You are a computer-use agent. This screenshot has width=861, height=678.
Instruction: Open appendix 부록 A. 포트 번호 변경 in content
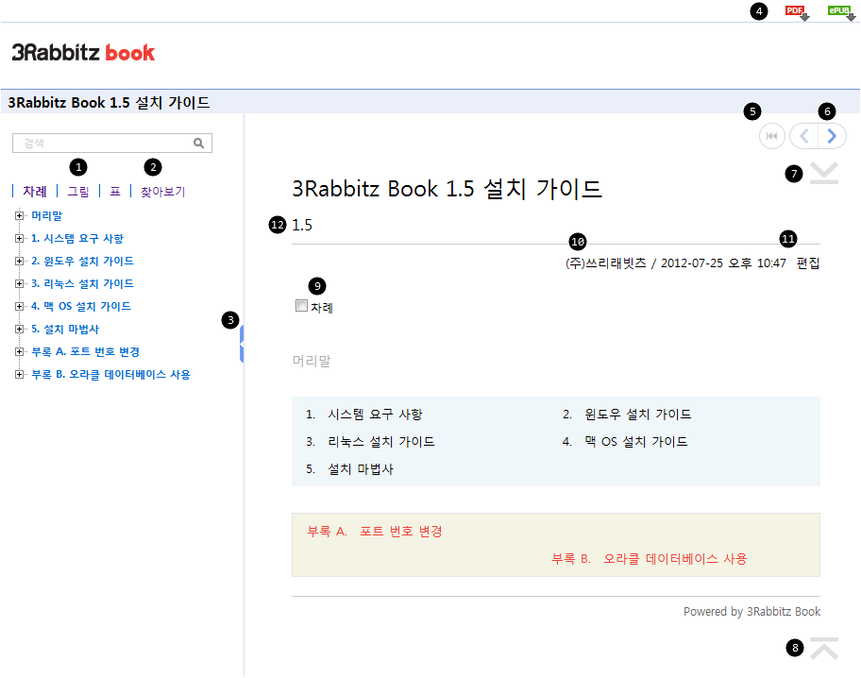[375, 532]
